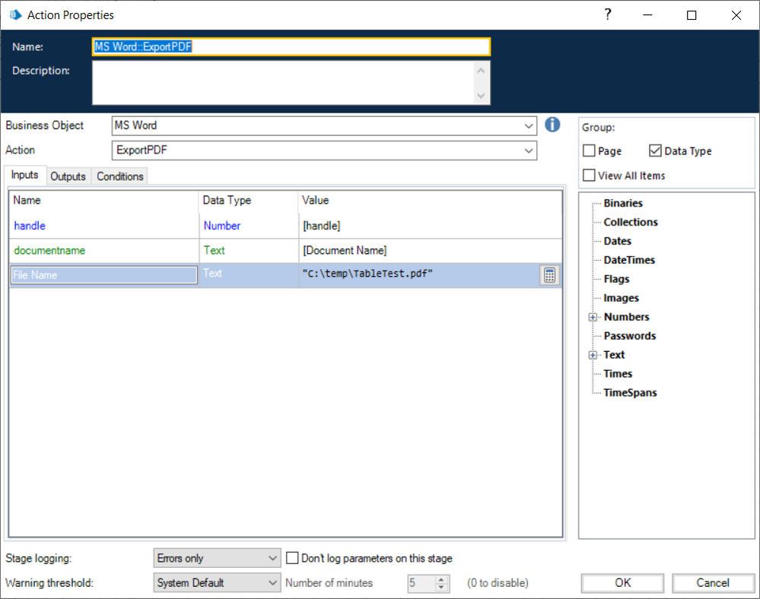760x599 pixels.
Task: Click the Description text box
Action: (283, 82)
